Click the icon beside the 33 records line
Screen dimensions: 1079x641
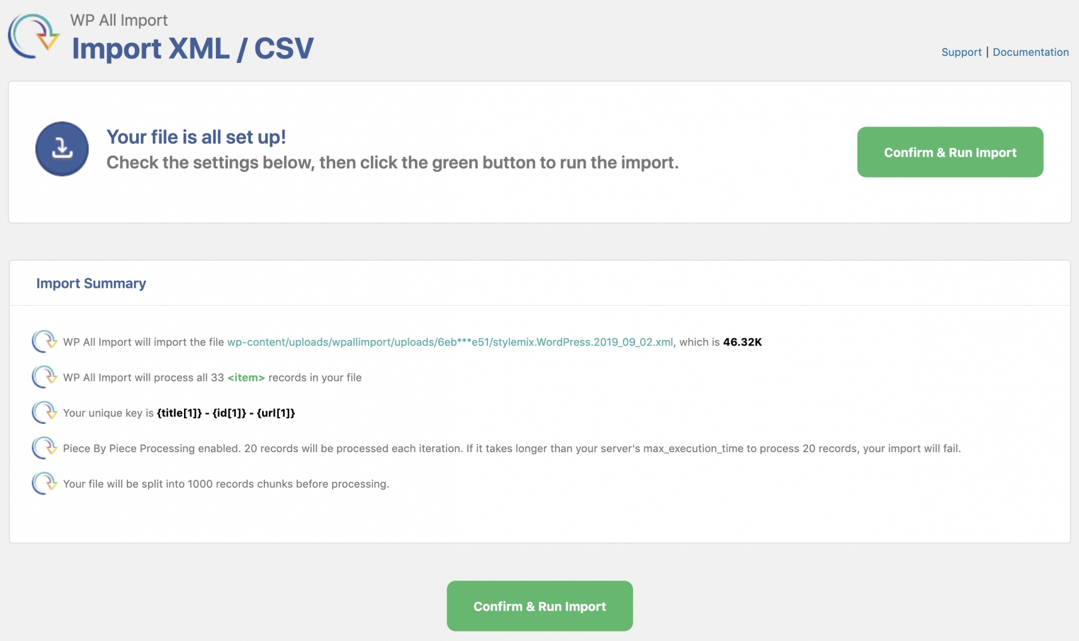[x=44, y=377]
